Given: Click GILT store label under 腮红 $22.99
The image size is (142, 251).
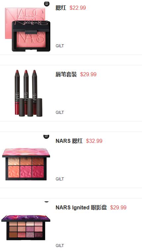Looking at the screenshot, I should click(x=60, y=46).
